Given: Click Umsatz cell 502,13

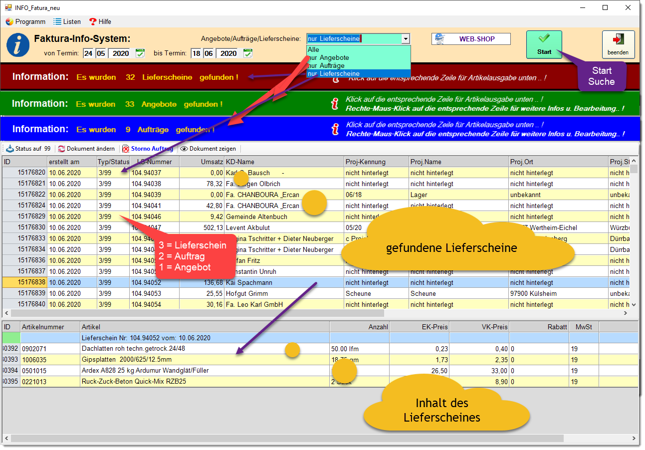Looking at the screenshot, I should click(x=202, y=227).
